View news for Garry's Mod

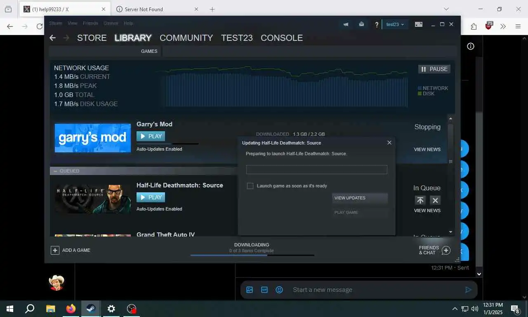point(427,149)
